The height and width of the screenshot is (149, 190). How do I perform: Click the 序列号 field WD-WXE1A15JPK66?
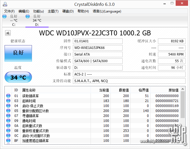coord(98,48)
